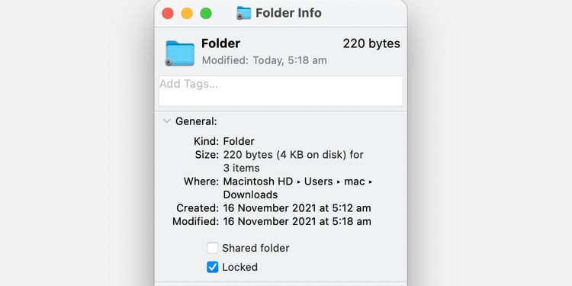572x286 pixels.
Task: Select the Folder name heading text
Action: tap(220, 43)
